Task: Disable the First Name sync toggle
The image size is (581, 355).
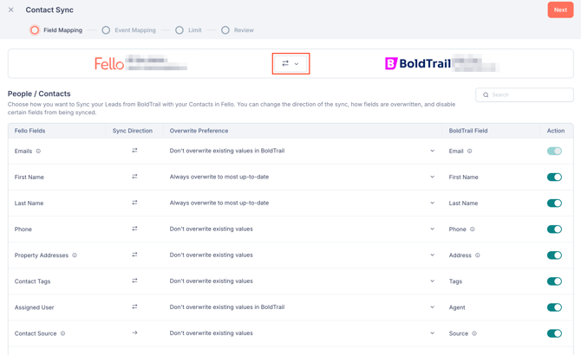Action: click(x=554, y=177)
